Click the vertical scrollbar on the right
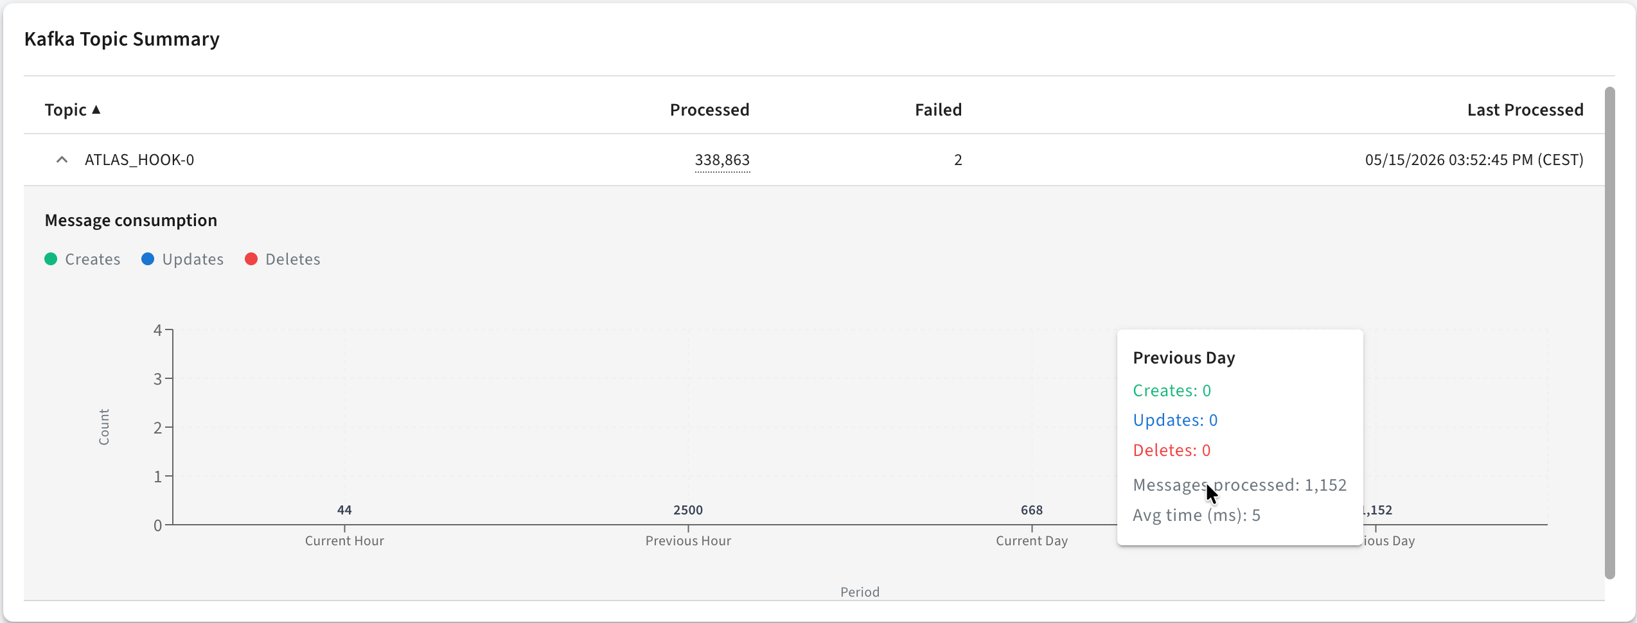This screenshot has width=1637, height=623. pos(1609,333)
